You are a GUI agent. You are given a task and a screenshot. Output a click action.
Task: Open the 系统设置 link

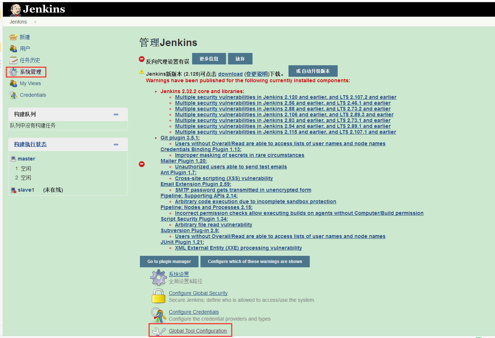179,274
